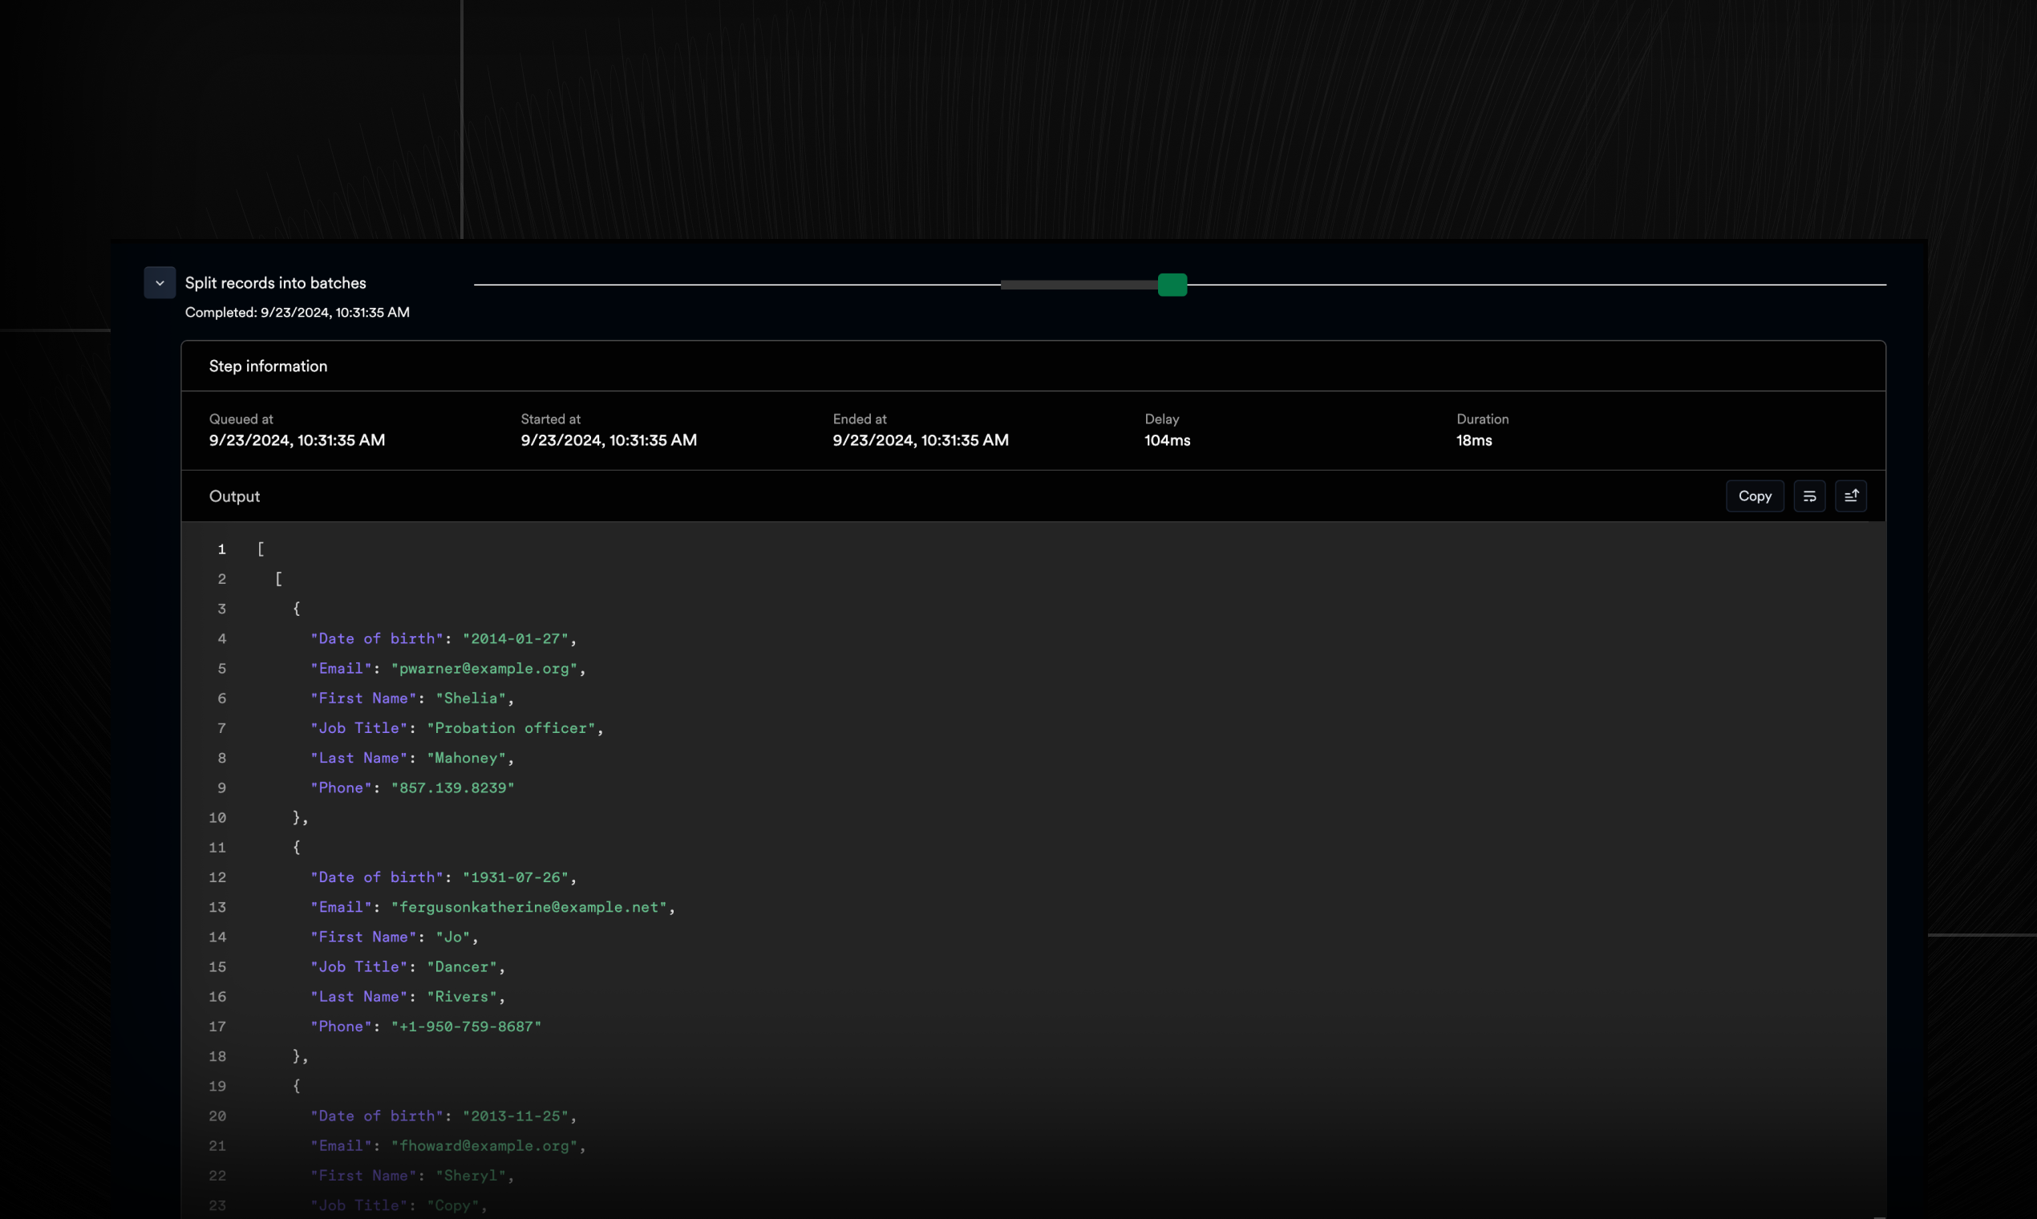Screen dimensions: 2037x1219
Task: Click the Split records into batches title
Action: tap(275, 282)
